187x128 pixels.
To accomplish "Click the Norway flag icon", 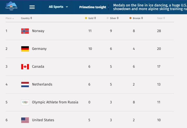I will (25, 31).
